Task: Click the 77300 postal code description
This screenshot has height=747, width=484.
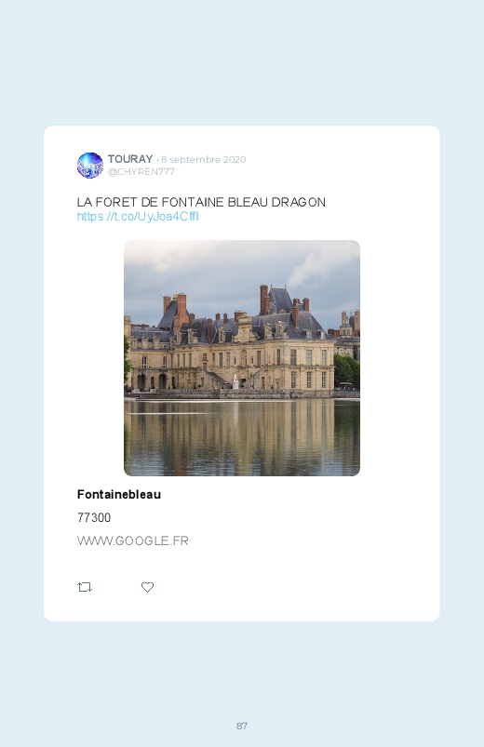Action: coord(94,517)
